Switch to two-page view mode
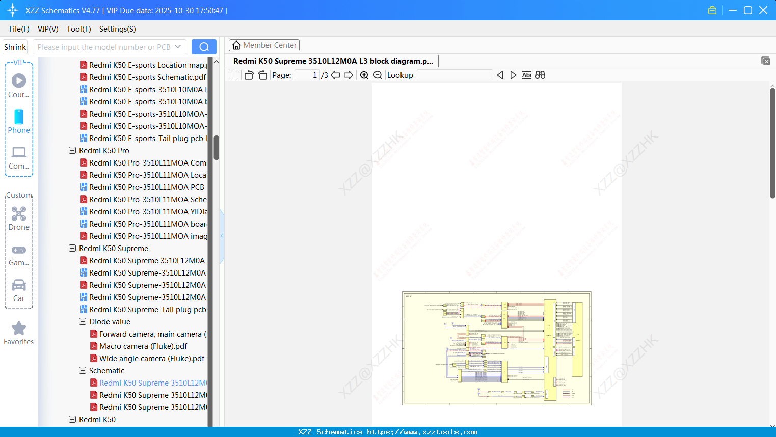776x437 pixels. coord(233,75)
